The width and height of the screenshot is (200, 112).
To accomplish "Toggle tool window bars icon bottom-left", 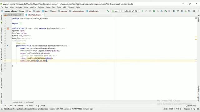I will tap(2, 109).
